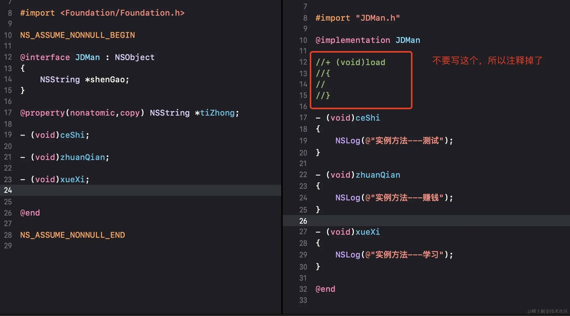Click the NSObject superclass name
Viewport: 570px width, 316px height.
tap(135, 57)
